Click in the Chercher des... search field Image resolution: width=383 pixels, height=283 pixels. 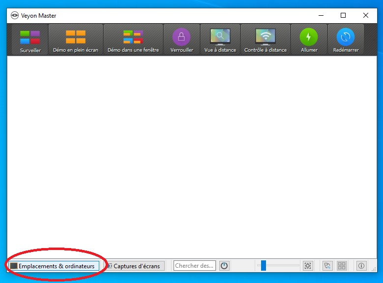coord(194,266)
